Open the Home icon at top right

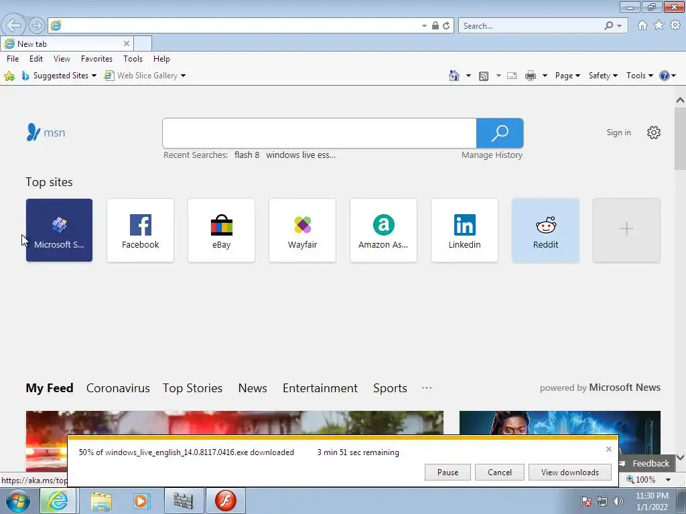[x=642, y=25]
